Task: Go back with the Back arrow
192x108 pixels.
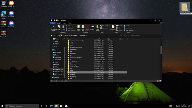Action: (52, 35)
